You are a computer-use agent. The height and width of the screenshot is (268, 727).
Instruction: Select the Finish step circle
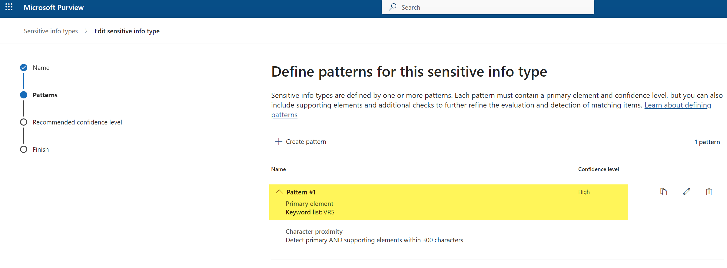(x=24, y=149)
